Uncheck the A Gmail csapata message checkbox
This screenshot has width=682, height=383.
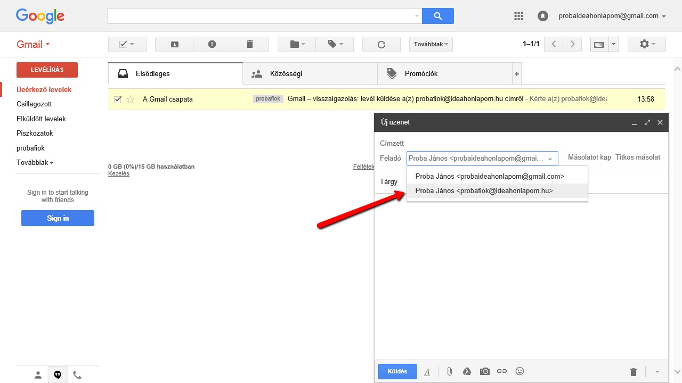pos(118,99)
